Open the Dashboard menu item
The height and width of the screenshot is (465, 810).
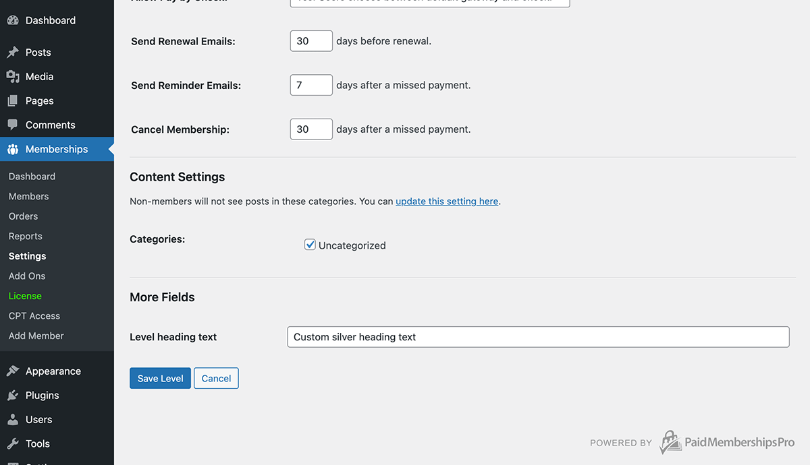(x=57, y=20)
